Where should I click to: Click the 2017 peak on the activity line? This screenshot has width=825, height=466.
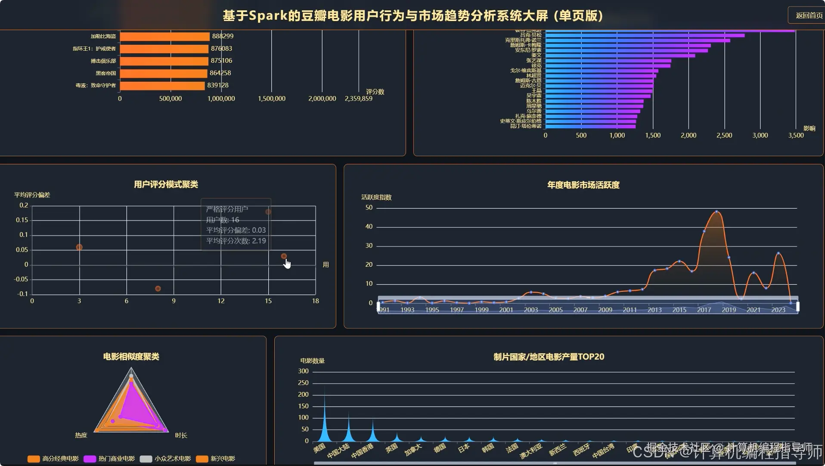click(716, 212)
